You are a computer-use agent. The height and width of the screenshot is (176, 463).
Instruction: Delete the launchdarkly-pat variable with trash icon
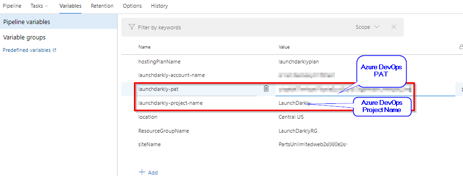tap(266, 88)
